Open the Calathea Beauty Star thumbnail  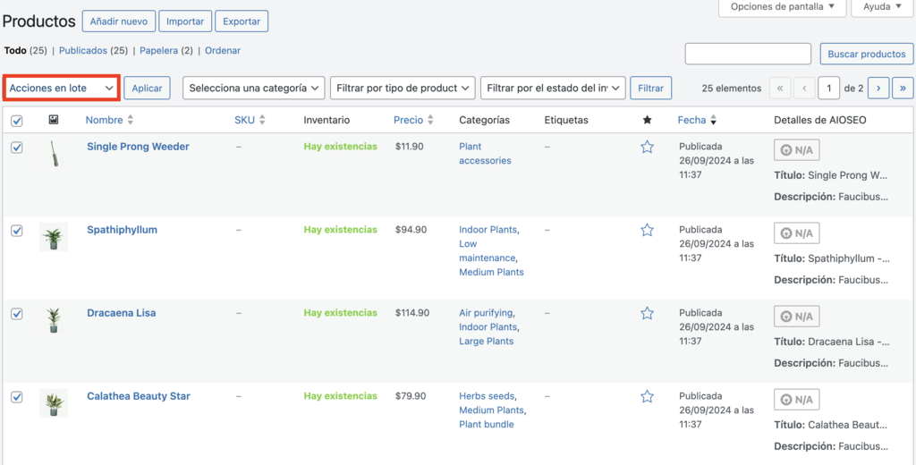[54, 403]
